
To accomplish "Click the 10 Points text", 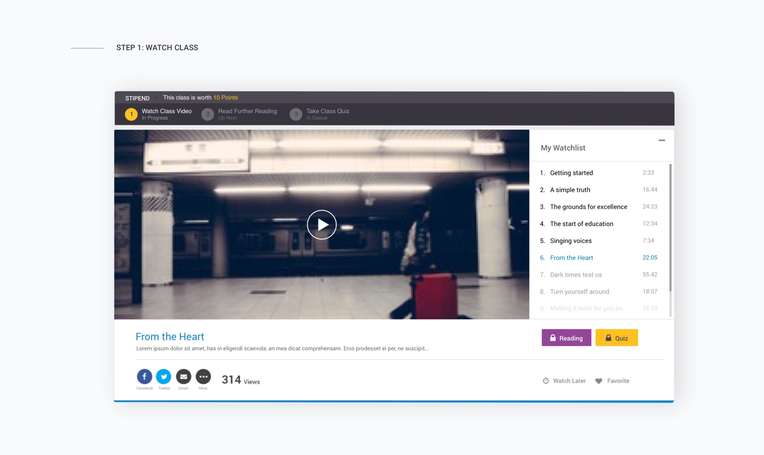I will coord(225,98).
